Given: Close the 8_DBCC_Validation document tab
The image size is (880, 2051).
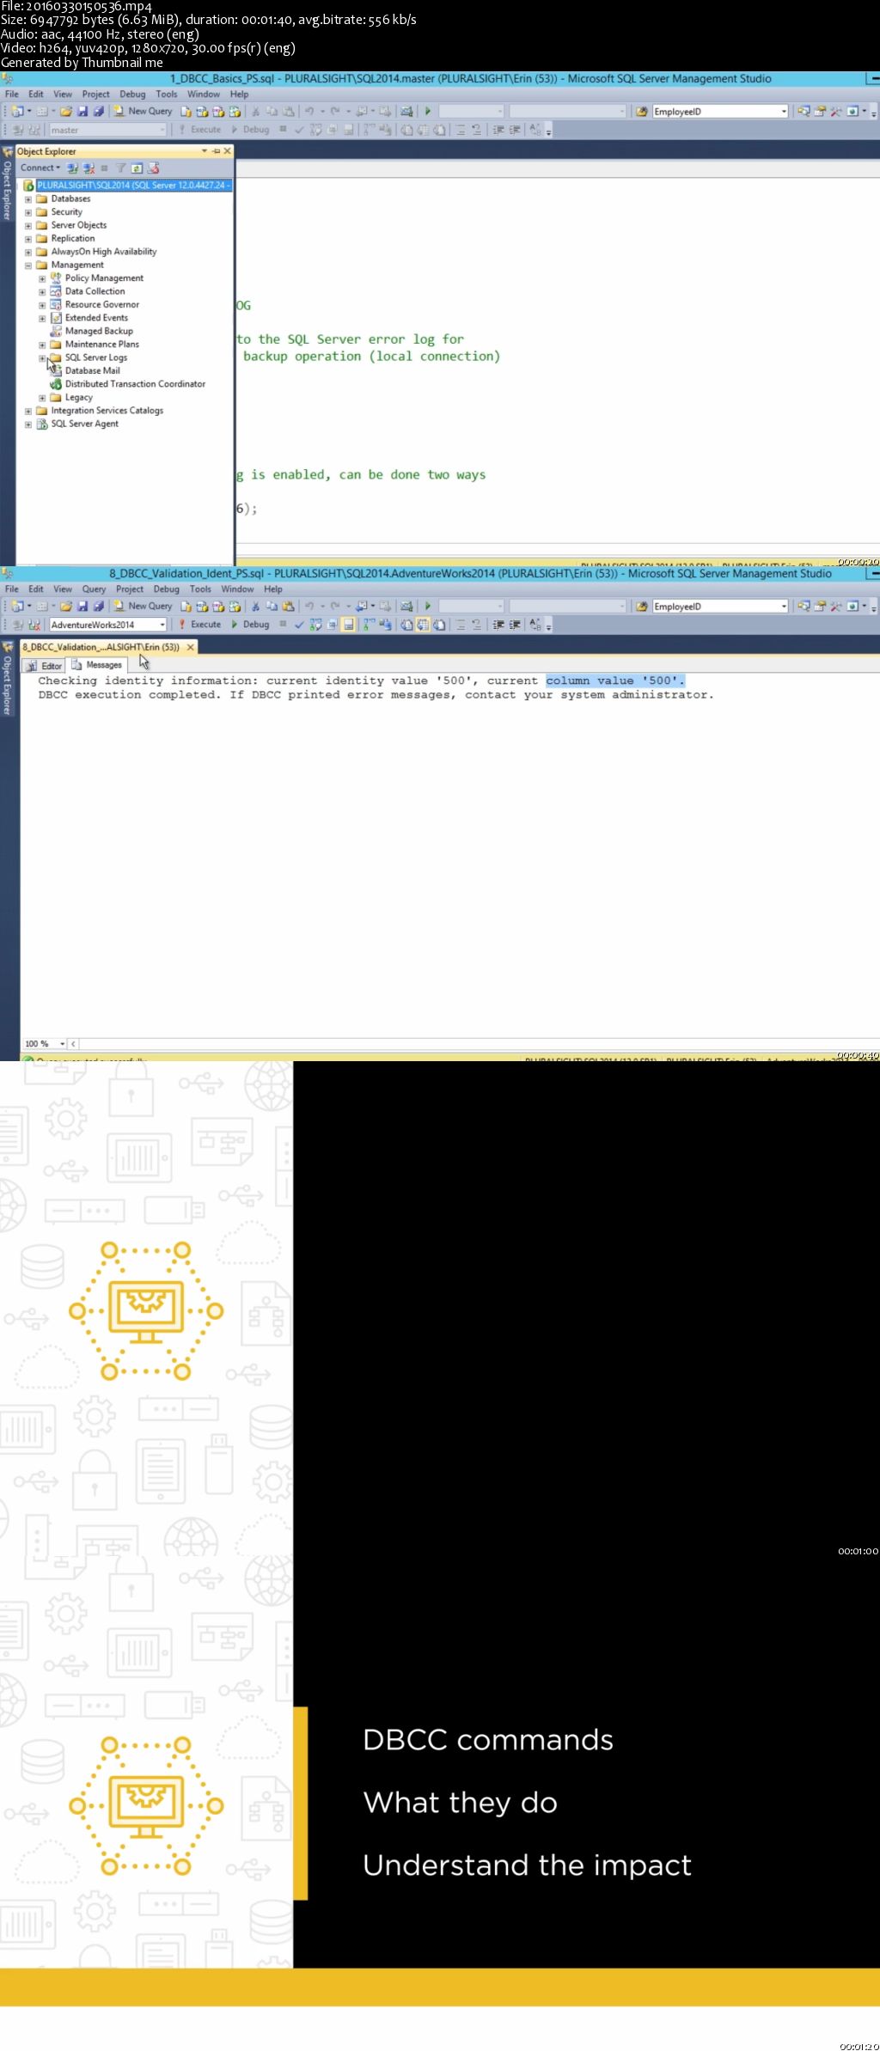Looking at the screenshot, I should [x=191, y=647].
